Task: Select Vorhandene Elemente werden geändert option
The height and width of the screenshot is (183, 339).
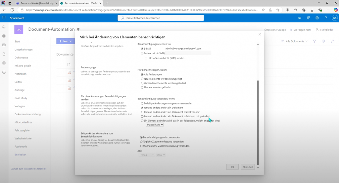Action: (142, 83)
